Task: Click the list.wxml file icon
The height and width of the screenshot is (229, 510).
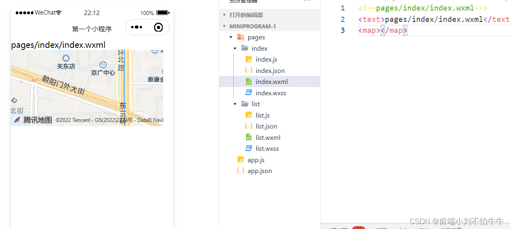Action: (x=249, y=137)
